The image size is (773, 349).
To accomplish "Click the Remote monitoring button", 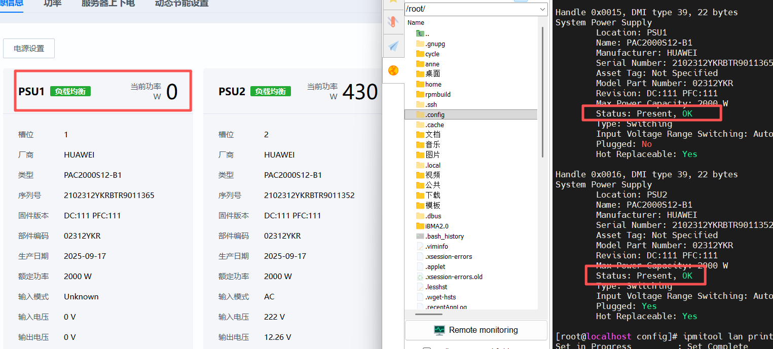I will coord(476,330).
